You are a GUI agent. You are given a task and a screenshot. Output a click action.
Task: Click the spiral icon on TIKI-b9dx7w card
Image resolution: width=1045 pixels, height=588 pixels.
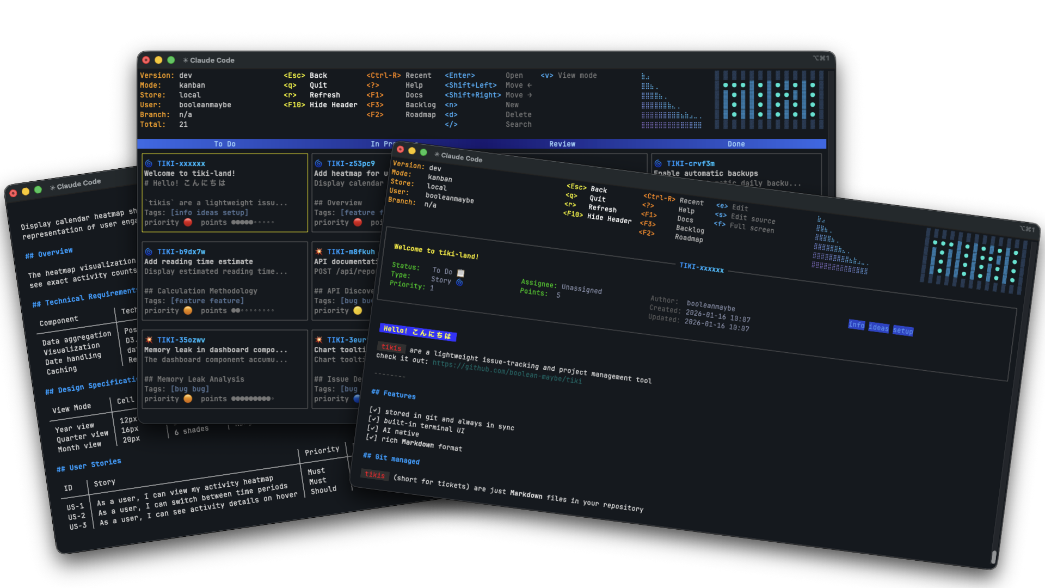(149, 252)
